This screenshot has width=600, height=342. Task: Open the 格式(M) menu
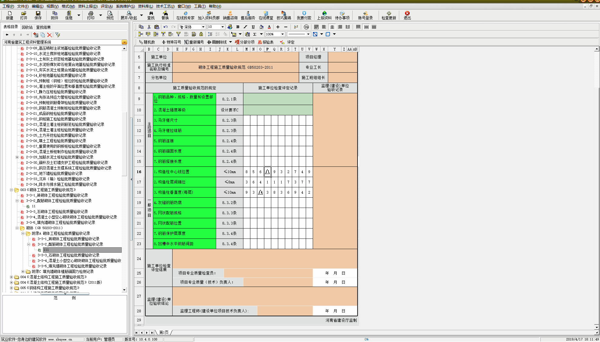tap(68, 6)
